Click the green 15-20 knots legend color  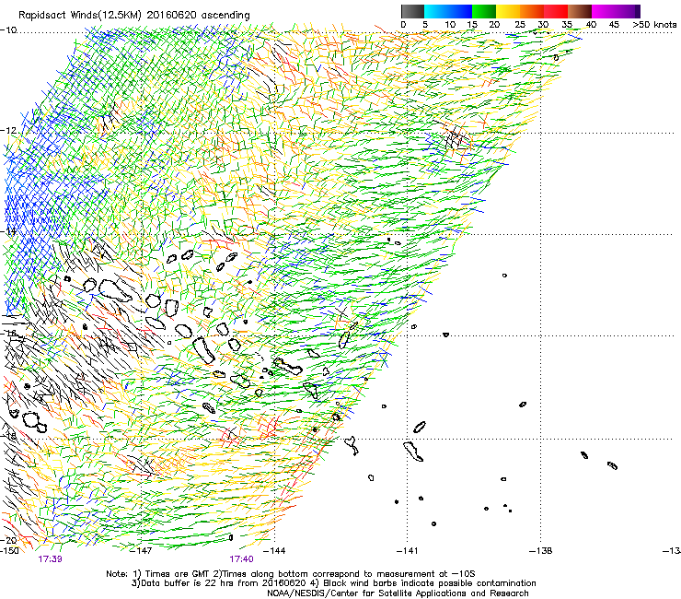(484, 11)
